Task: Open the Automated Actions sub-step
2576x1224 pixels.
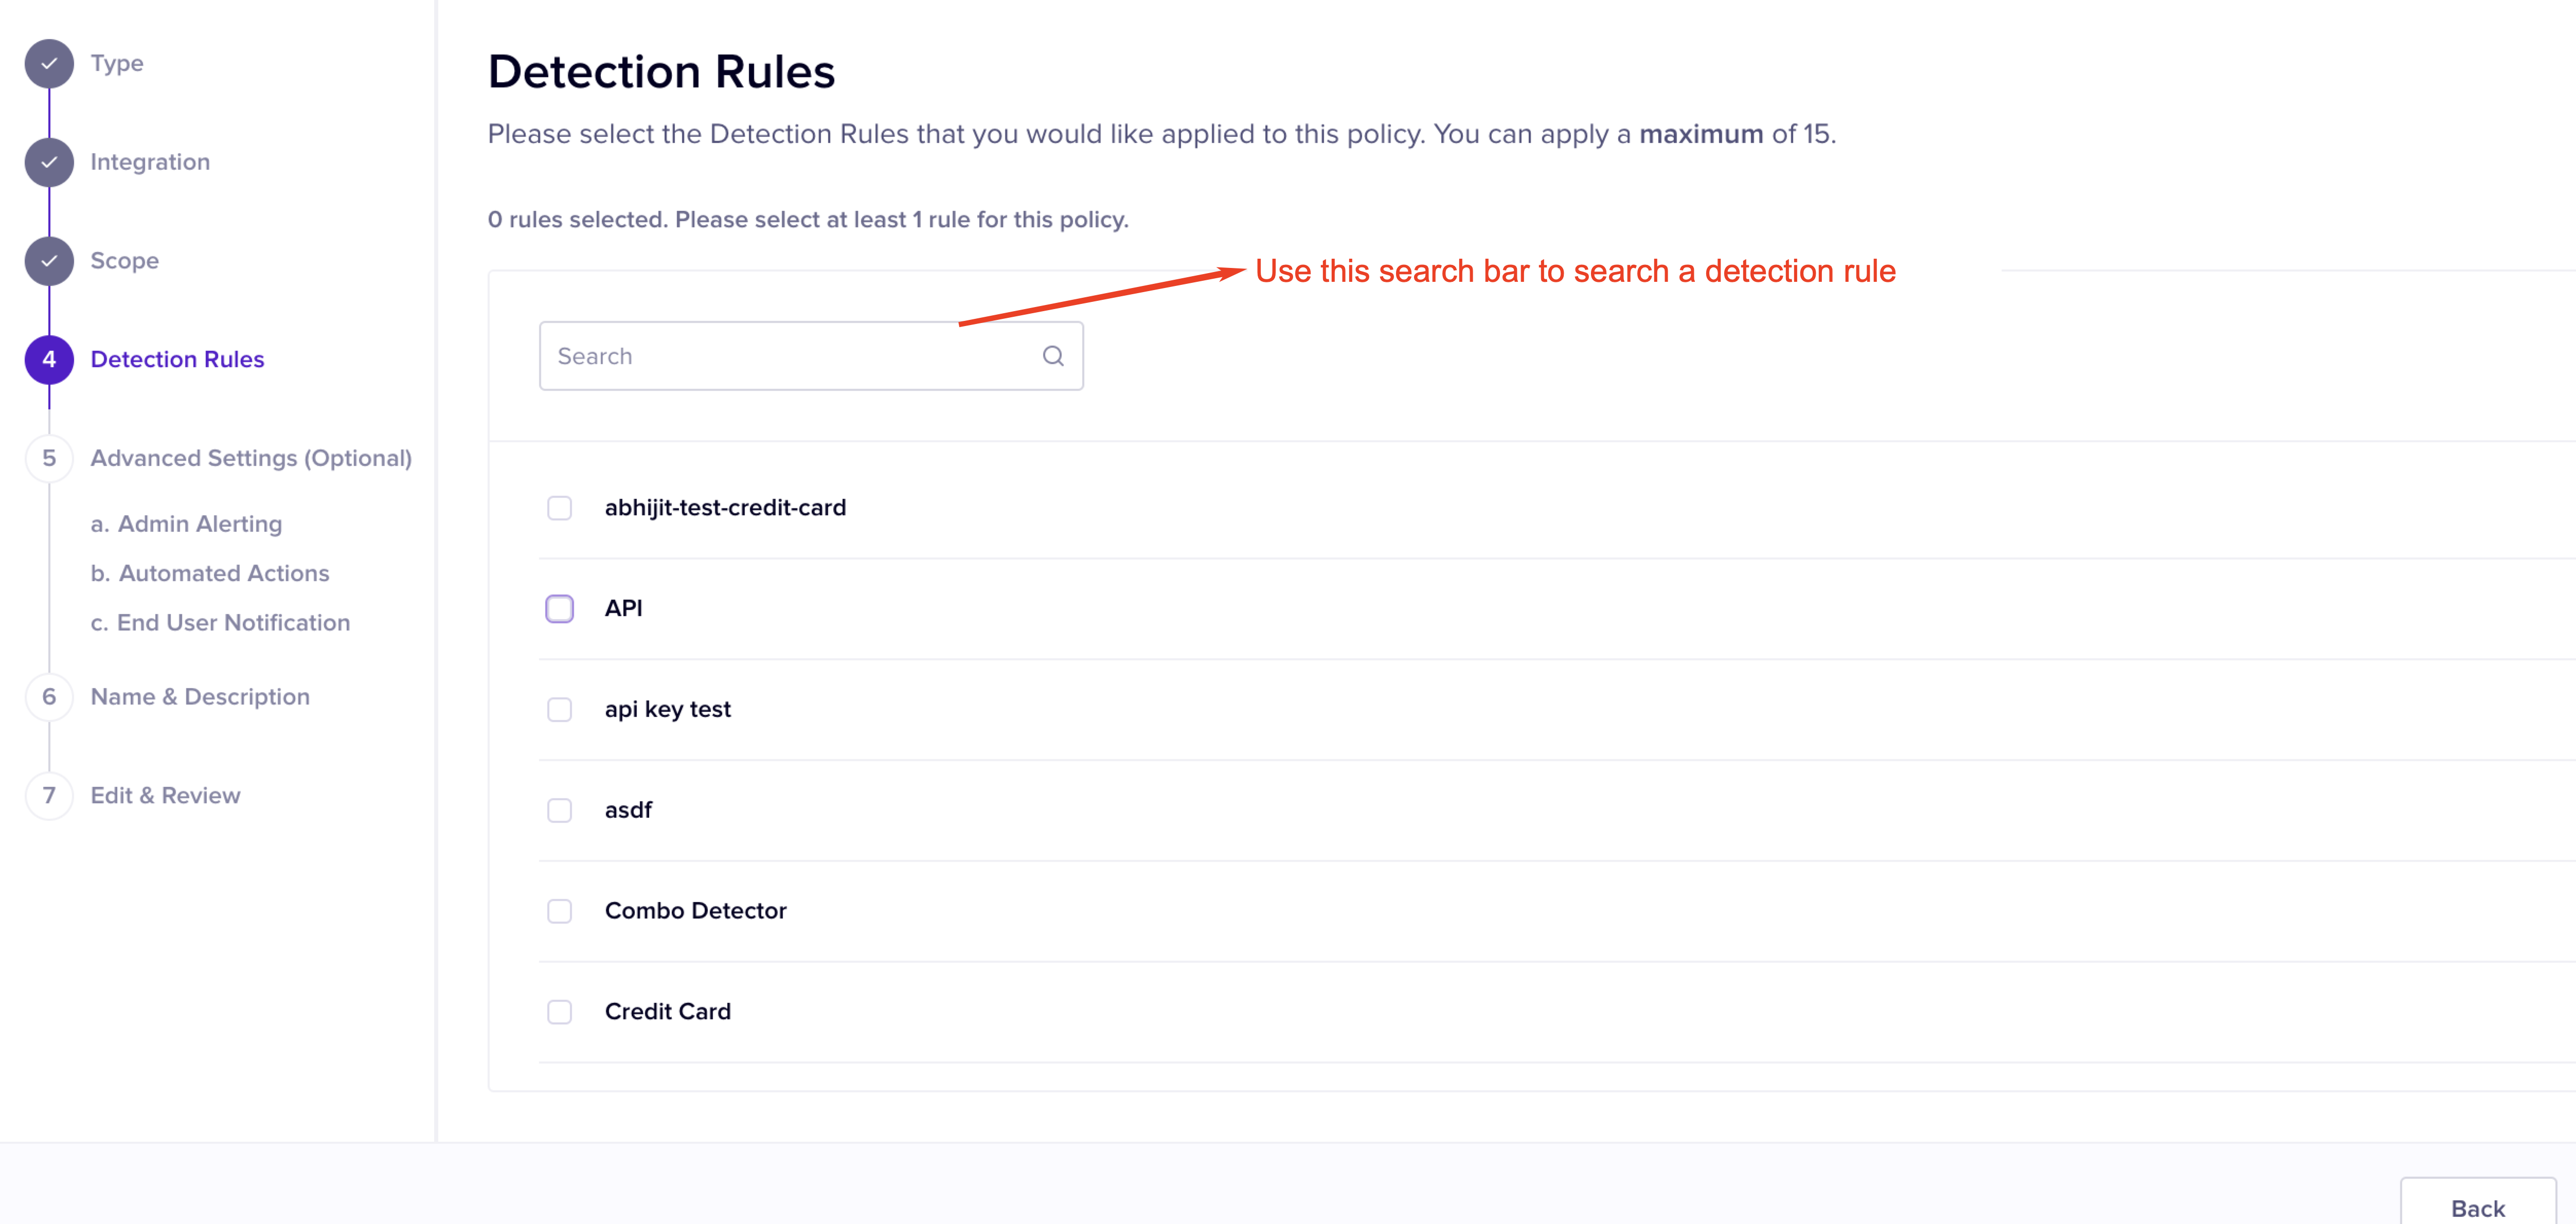Action: [x=210, y=573]
